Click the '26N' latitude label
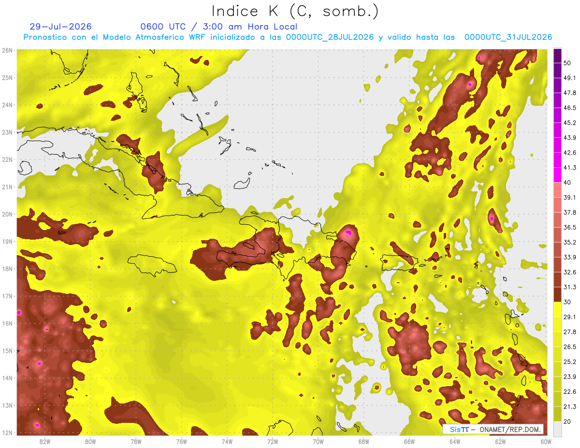 [x=7, y=50]
